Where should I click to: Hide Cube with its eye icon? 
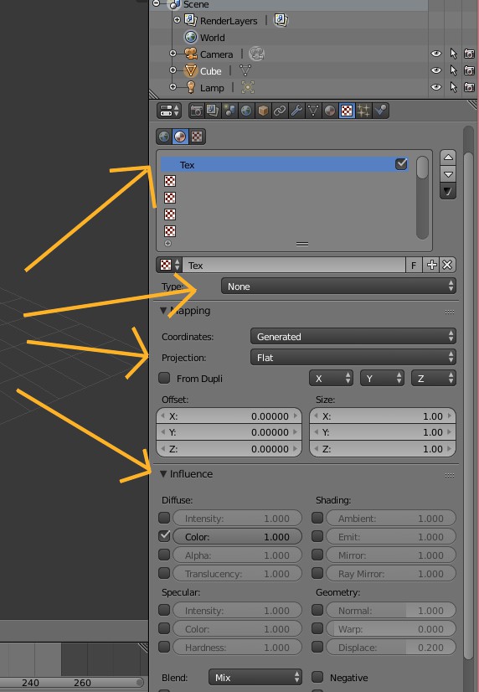click(436, 70)
